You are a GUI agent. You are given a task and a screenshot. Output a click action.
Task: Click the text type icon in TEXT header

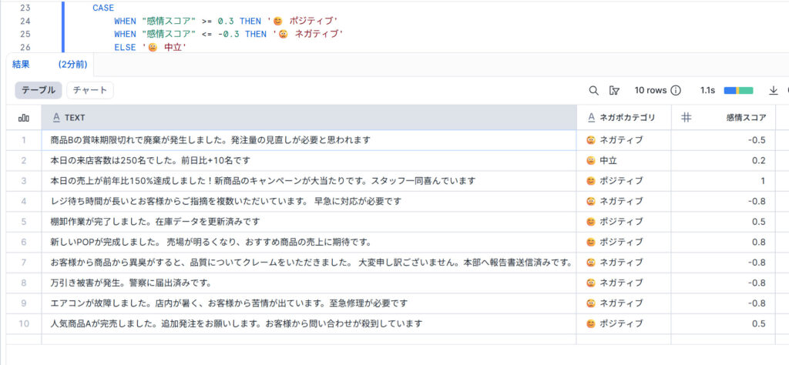pos(55,118)
